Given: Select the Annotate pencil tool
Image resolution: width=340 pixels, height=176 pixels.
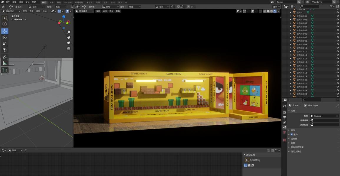Looking at the screenshot, I should tap(4, 57).
